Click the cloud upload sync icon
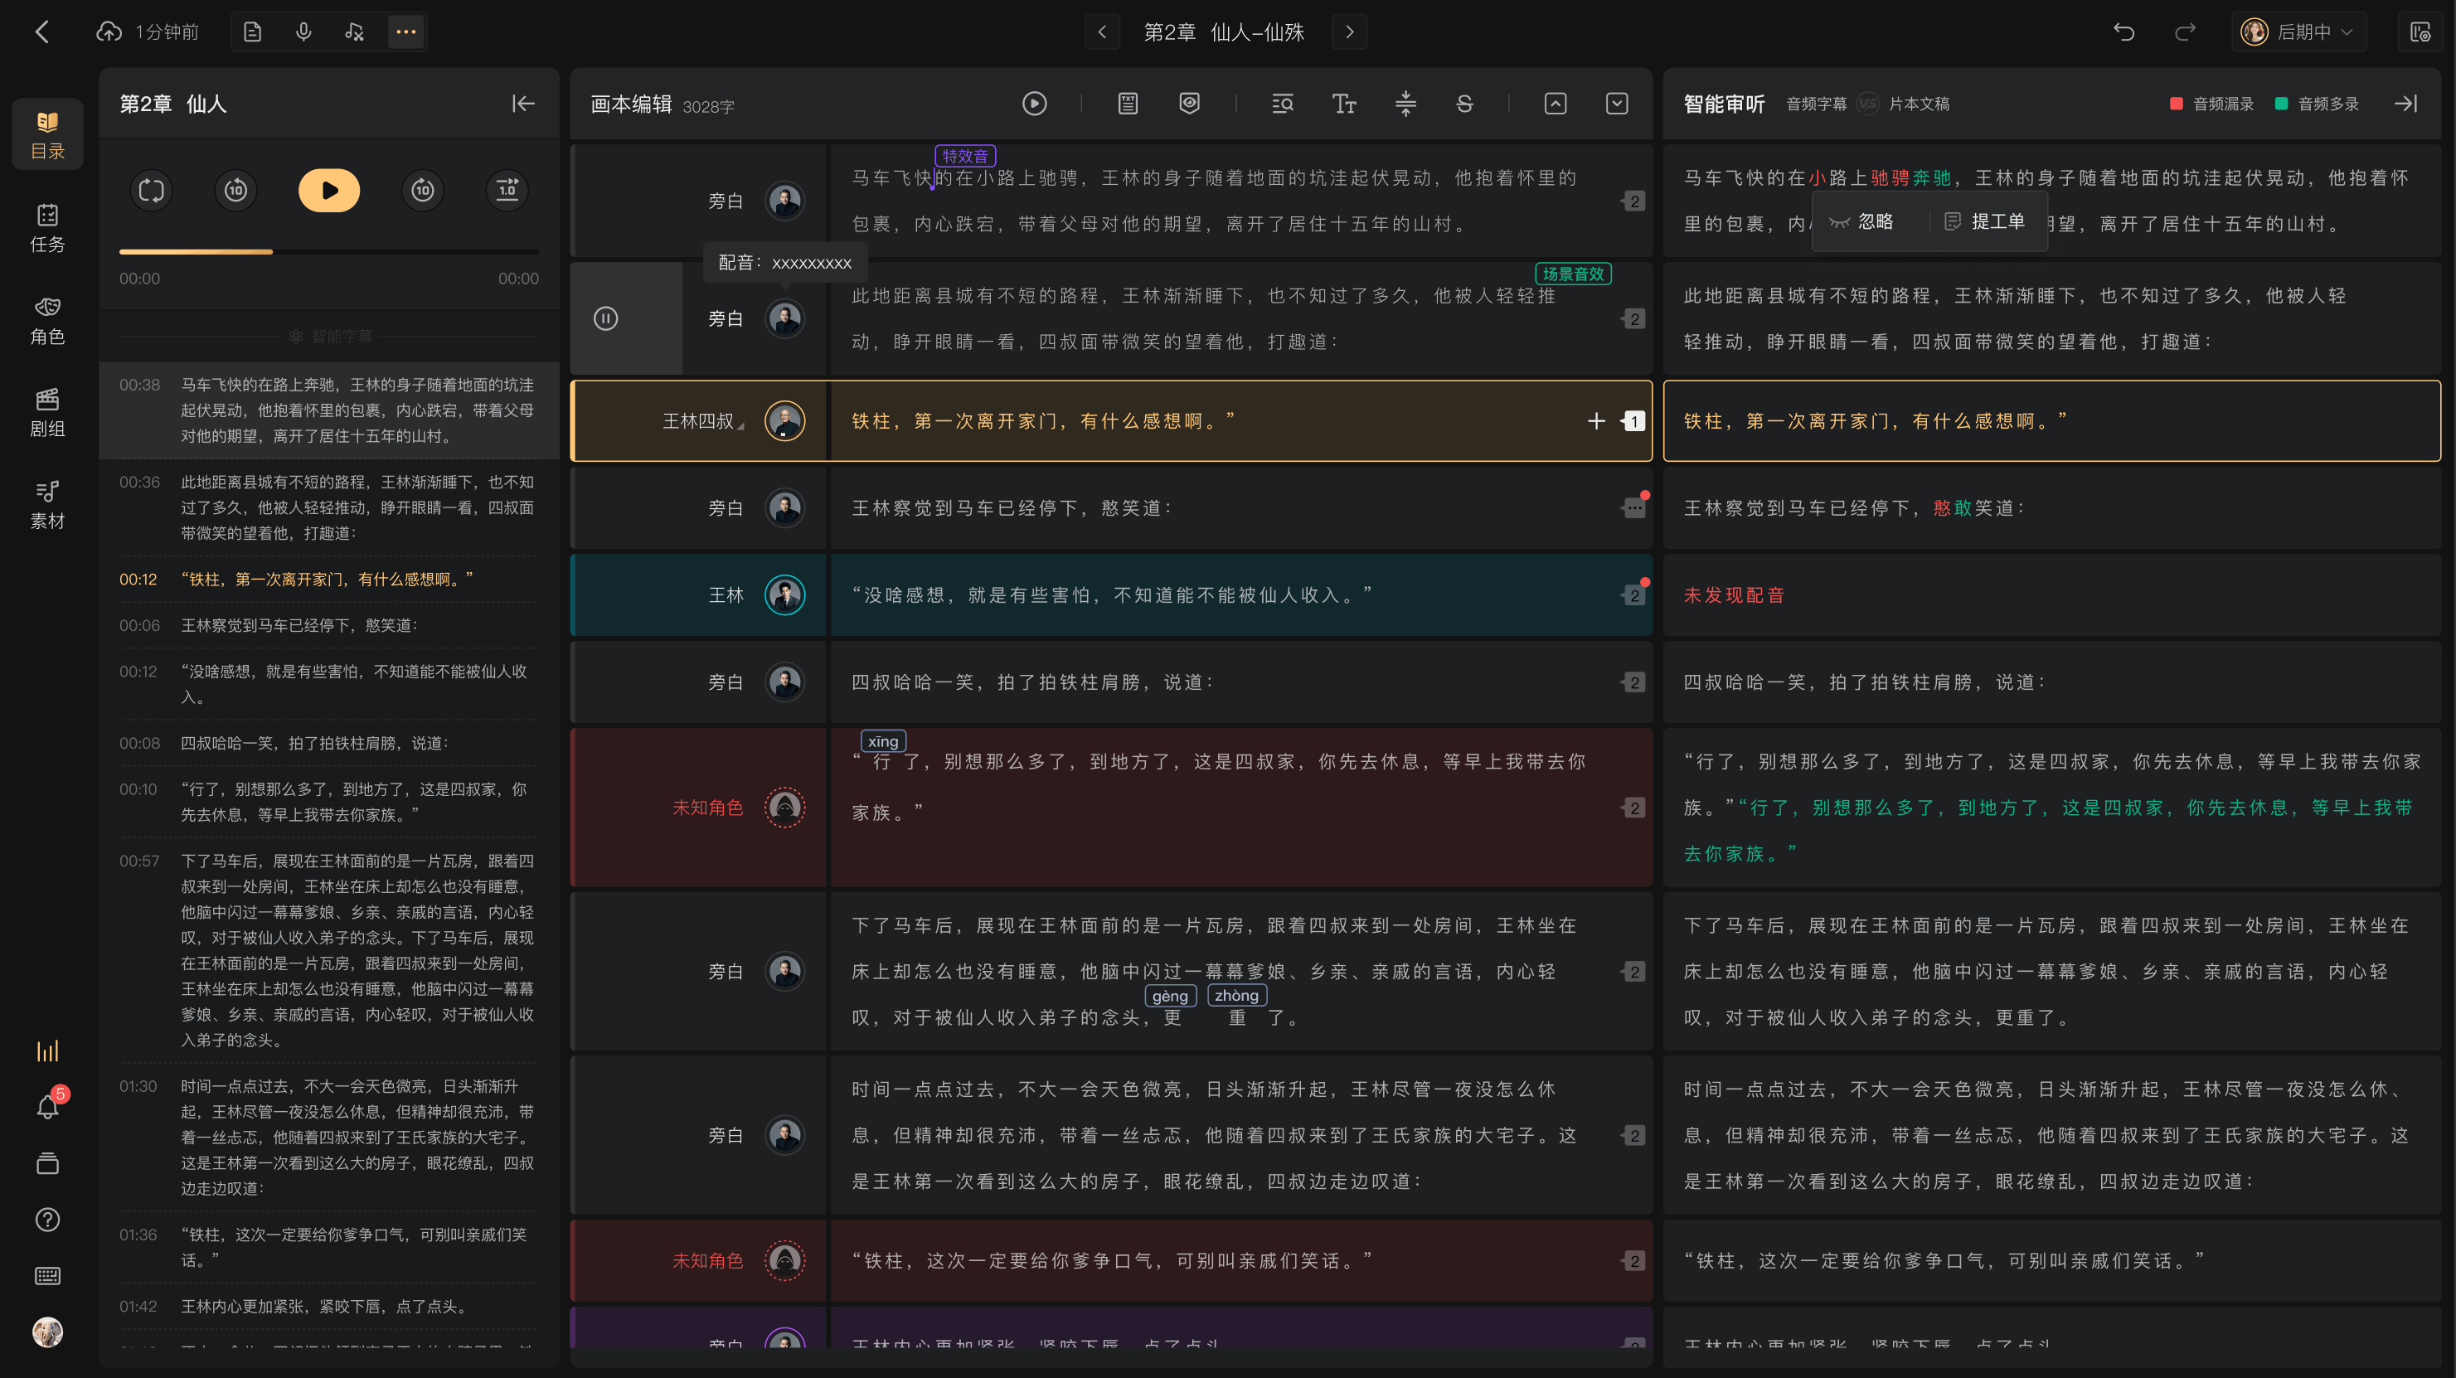2456x1378 pixels. pyautogui.click(x=109, y=32)
